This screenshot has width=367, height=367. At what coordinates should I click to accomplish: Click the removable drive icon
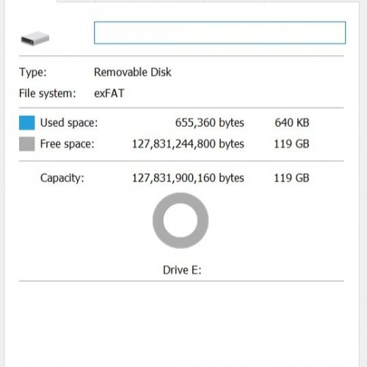coord(35,38)
